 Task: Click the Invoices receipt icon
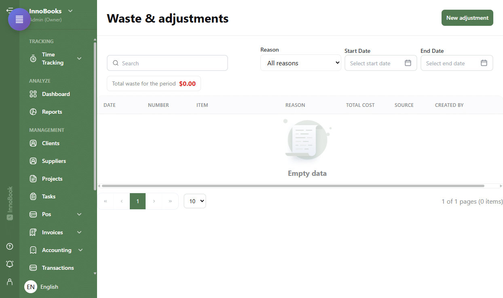33,232
